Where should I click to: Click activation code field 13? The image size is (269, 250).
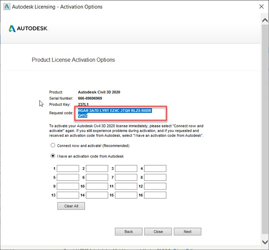point(68,195)
